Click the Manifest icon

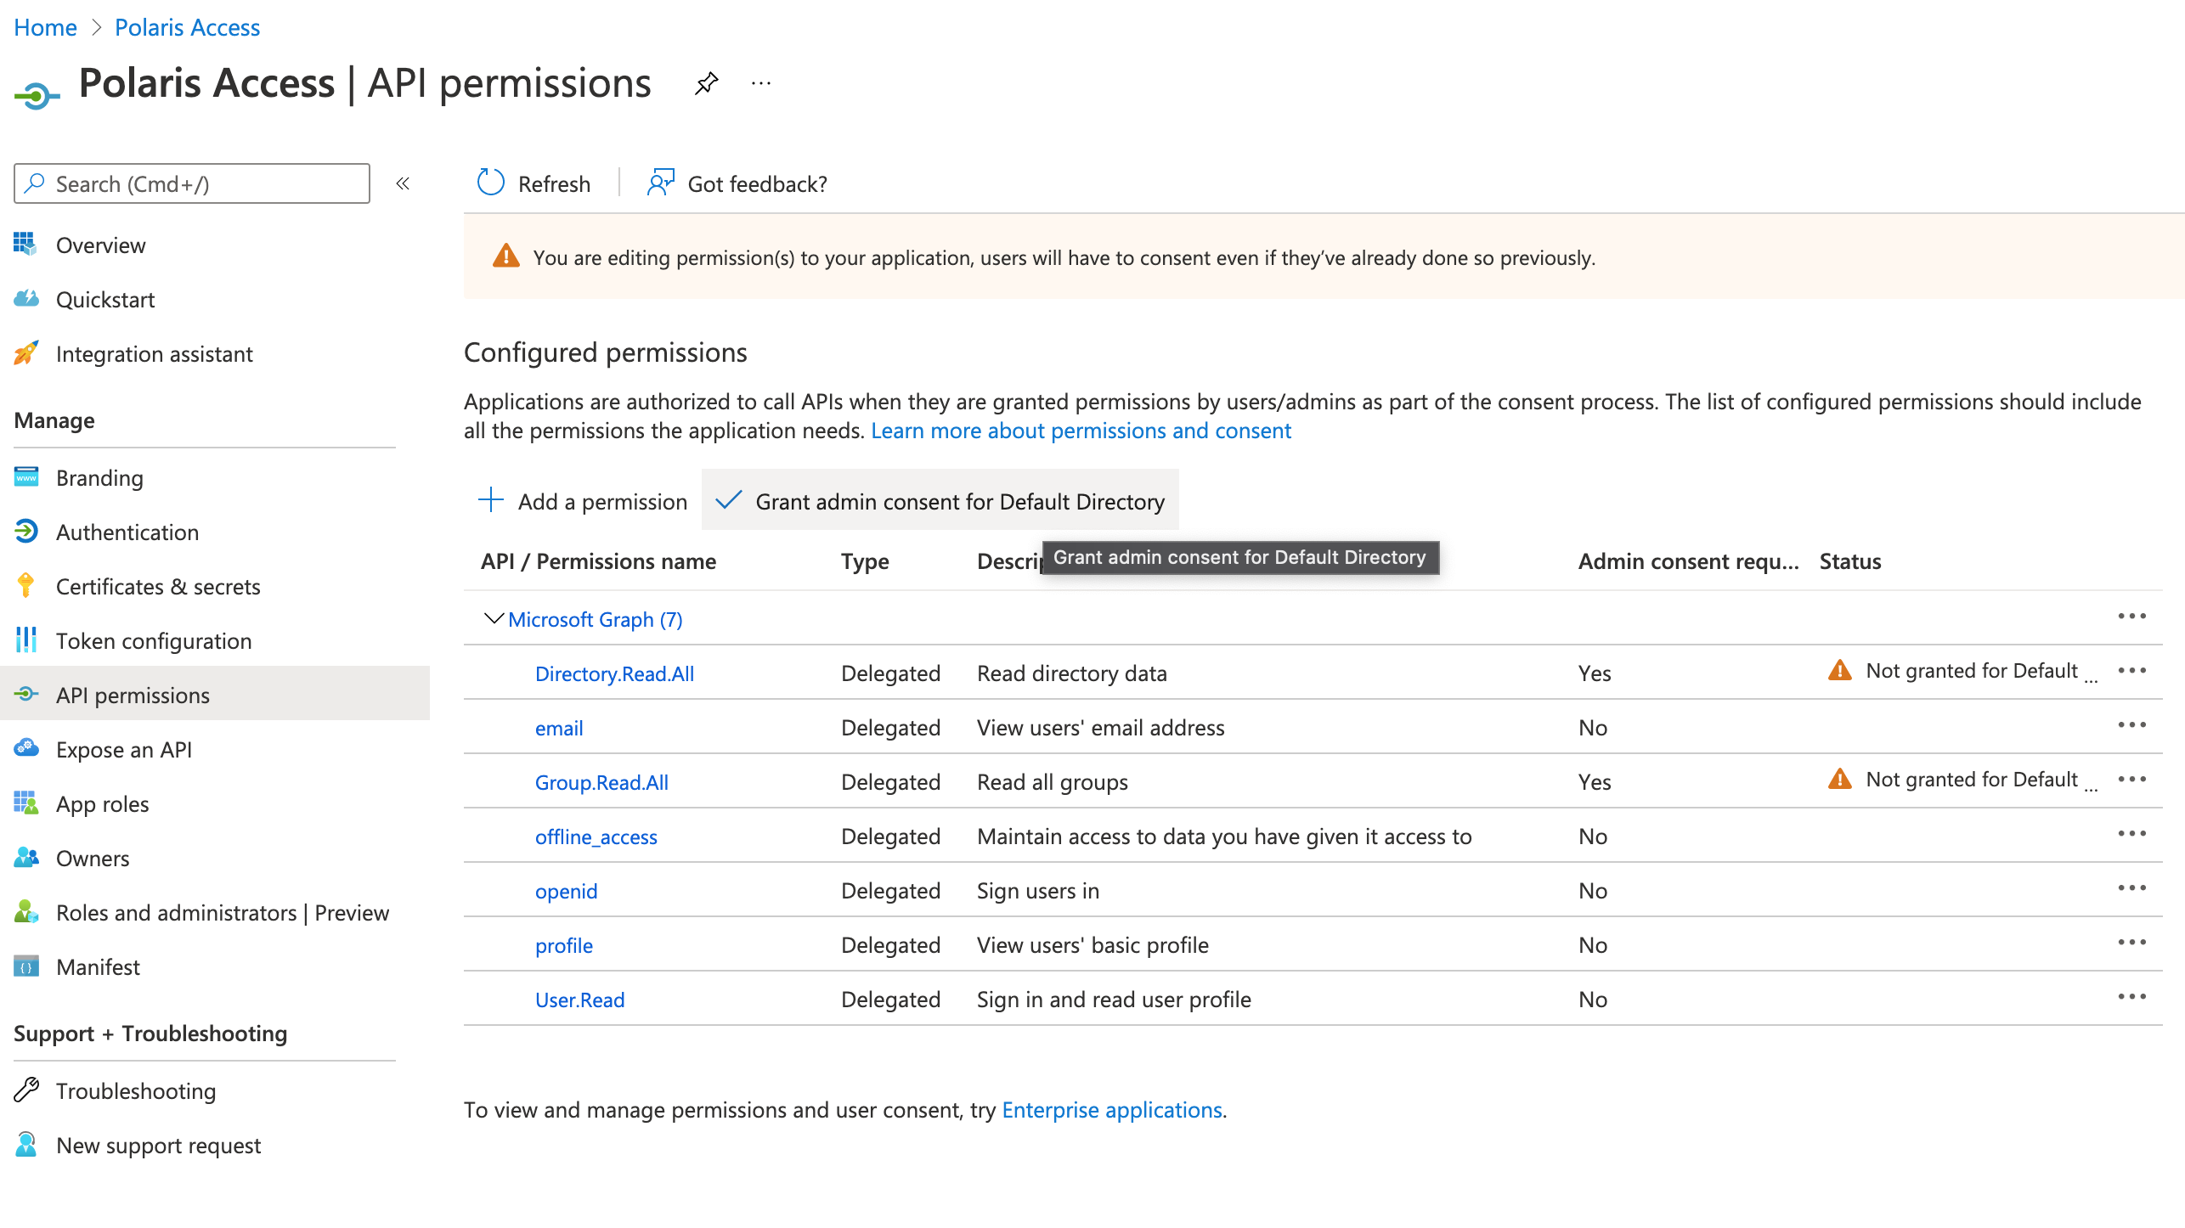(25, 966)
